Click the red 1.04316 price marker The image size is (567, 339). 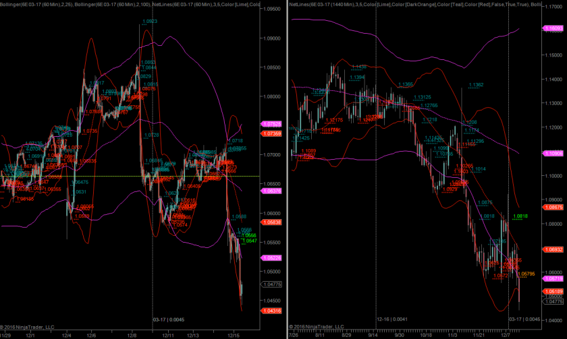coord(271,311)
